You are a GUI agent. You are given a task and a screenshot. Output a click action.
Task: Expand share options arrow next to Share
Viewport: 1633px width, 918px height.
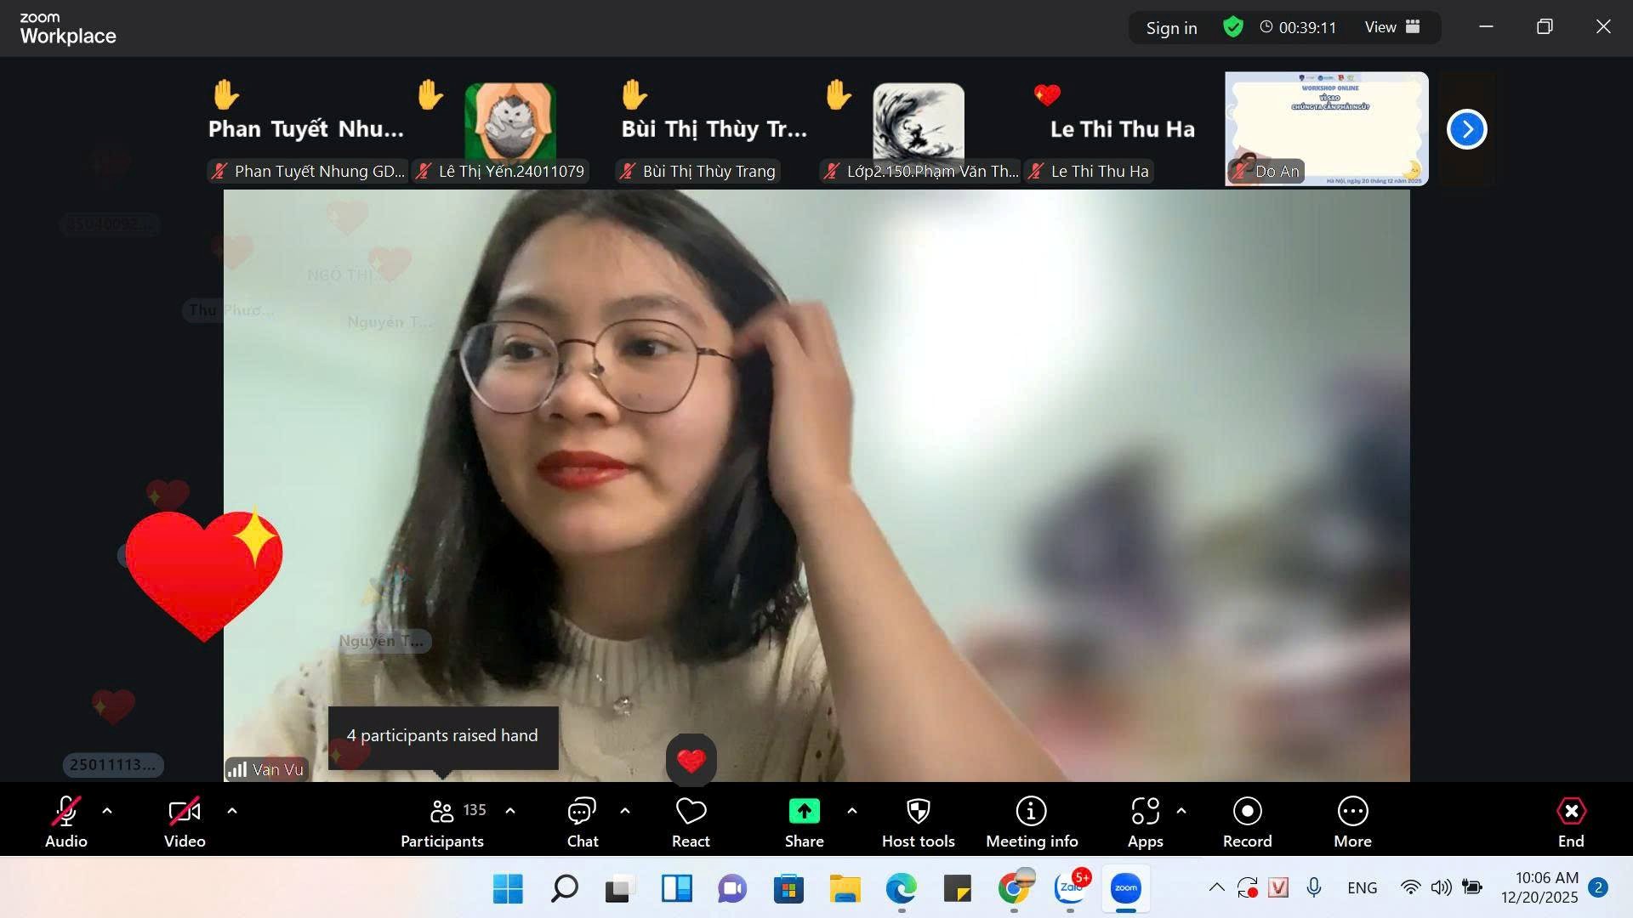coord(852,811)
